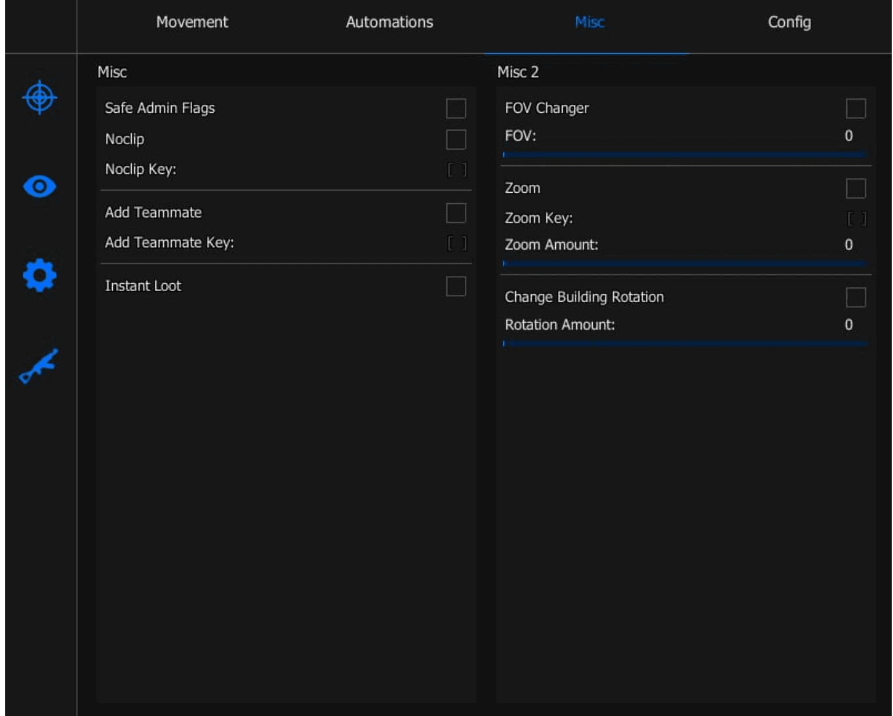Click the Rotation Amount slider track
Viewport: 893px width, 716px height.
click(x=685, y=344)
